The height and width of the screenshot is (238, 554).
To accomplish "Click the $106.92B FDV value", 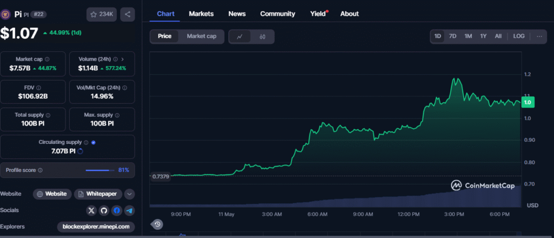I will click(x=33, y=96).
